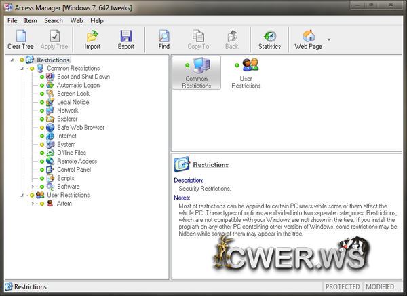Click the User Restrictions people icon in tree
The image size is (407, 296).
(x=40, y=195)
